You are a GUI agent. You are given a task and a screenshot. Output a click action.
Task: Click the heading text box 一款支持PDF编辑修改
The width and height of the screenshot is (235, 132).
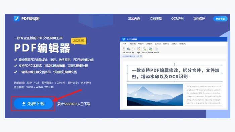click(x=175, y=73)
